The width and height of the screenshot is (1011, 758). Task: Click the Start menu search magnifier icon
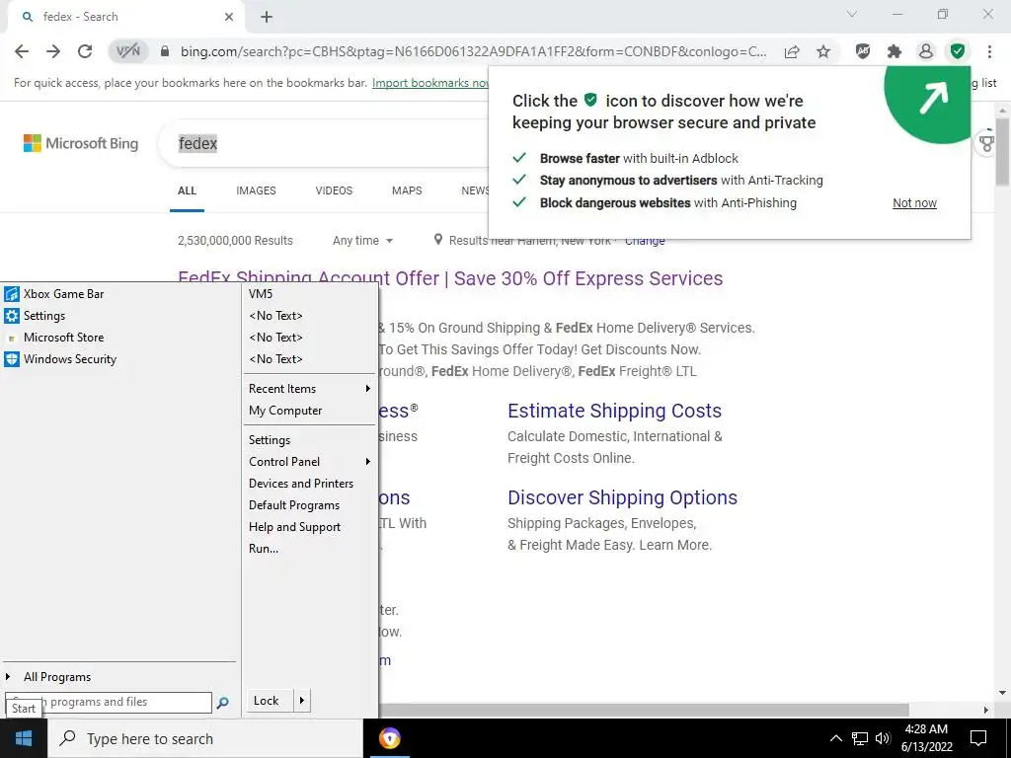[222, 703]
